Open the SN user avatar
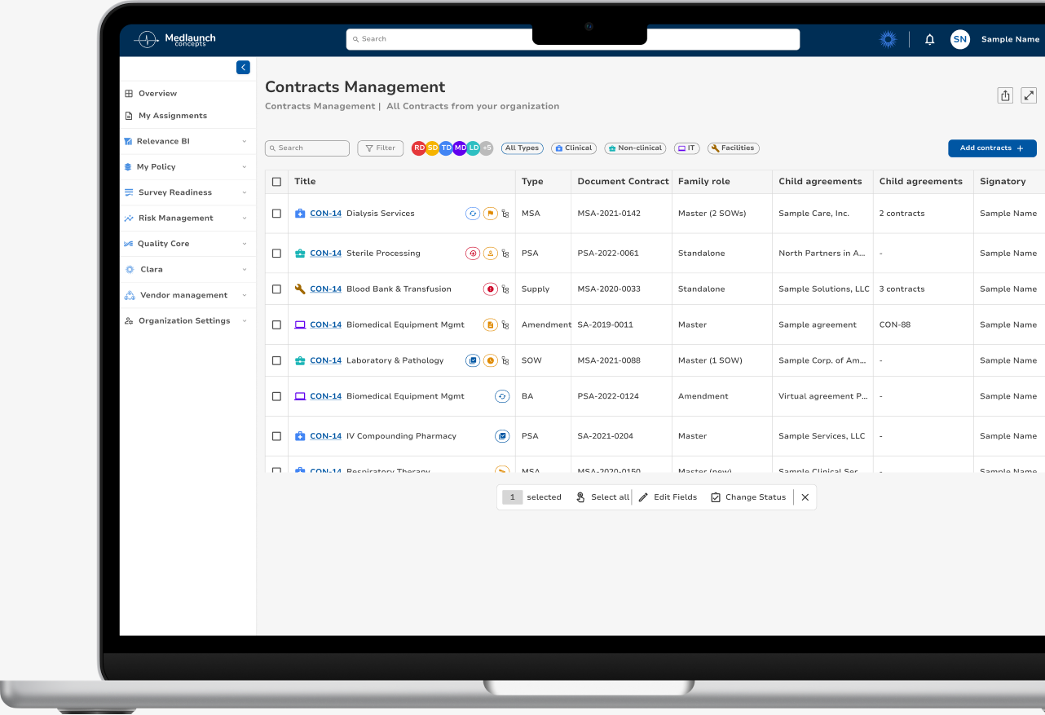The height and width of the screenshot is (715, 1045). point(960,39)
